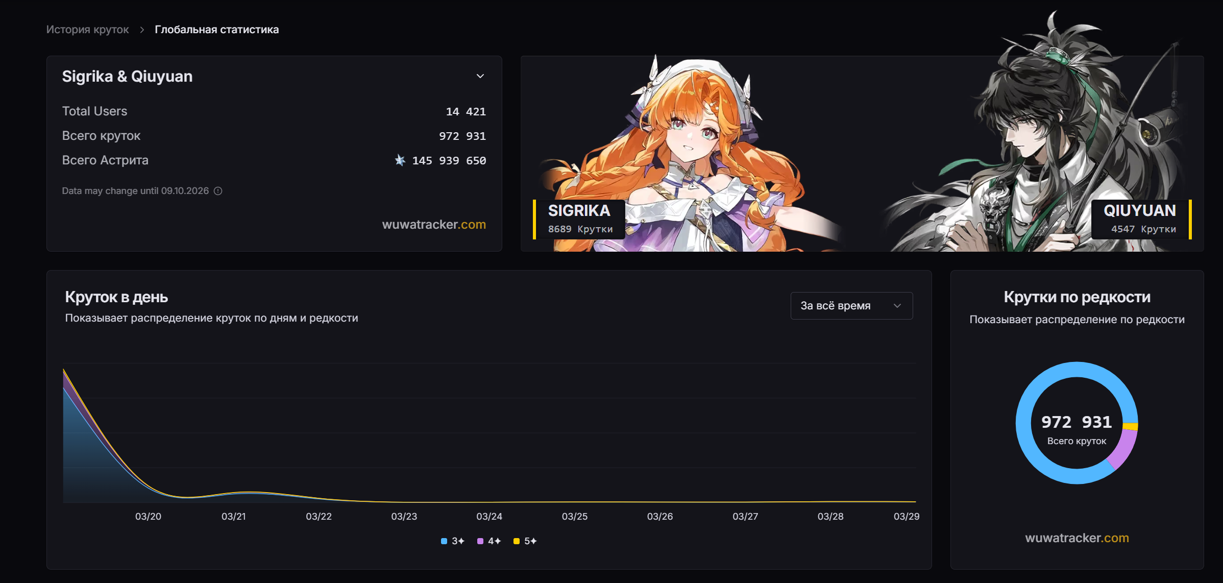Click the 03/21 date on chart axis
This screenshot has width=1223, height=583.
tap(234, 517)
